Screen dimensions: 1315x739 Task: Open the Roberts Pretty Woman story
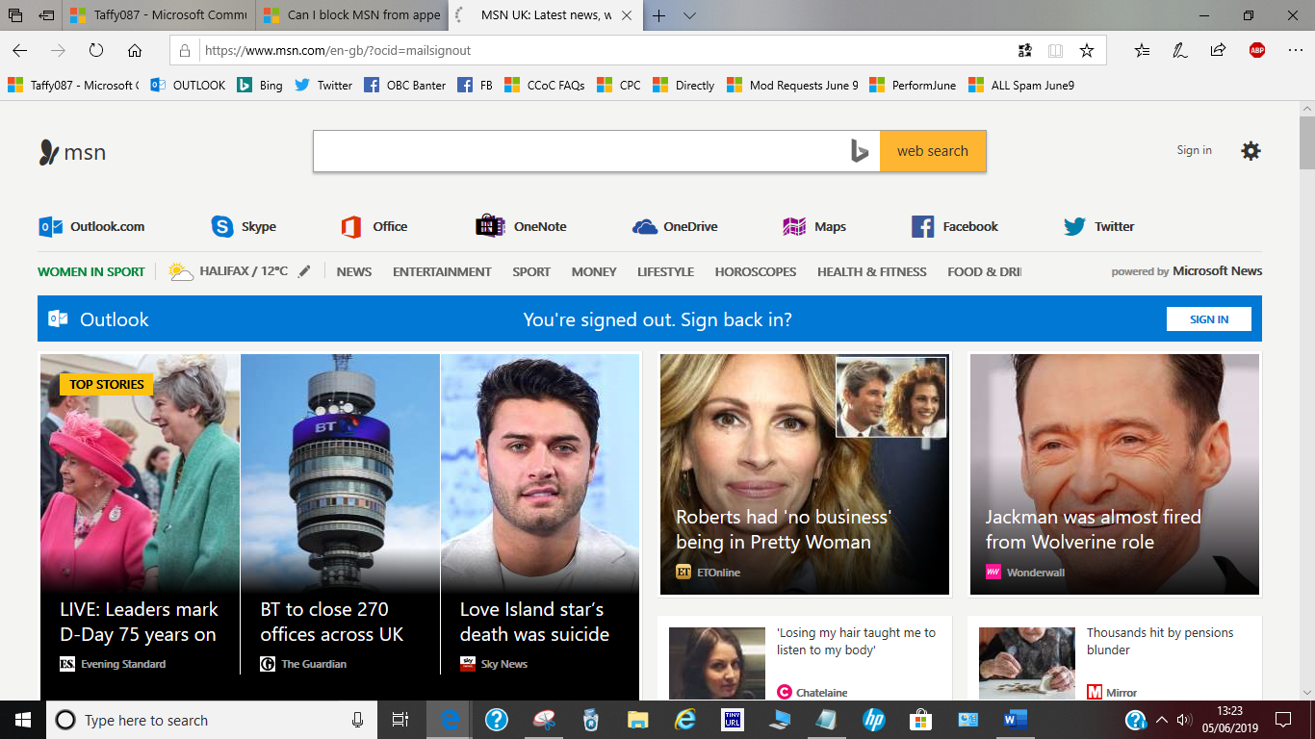click(804, 474)
